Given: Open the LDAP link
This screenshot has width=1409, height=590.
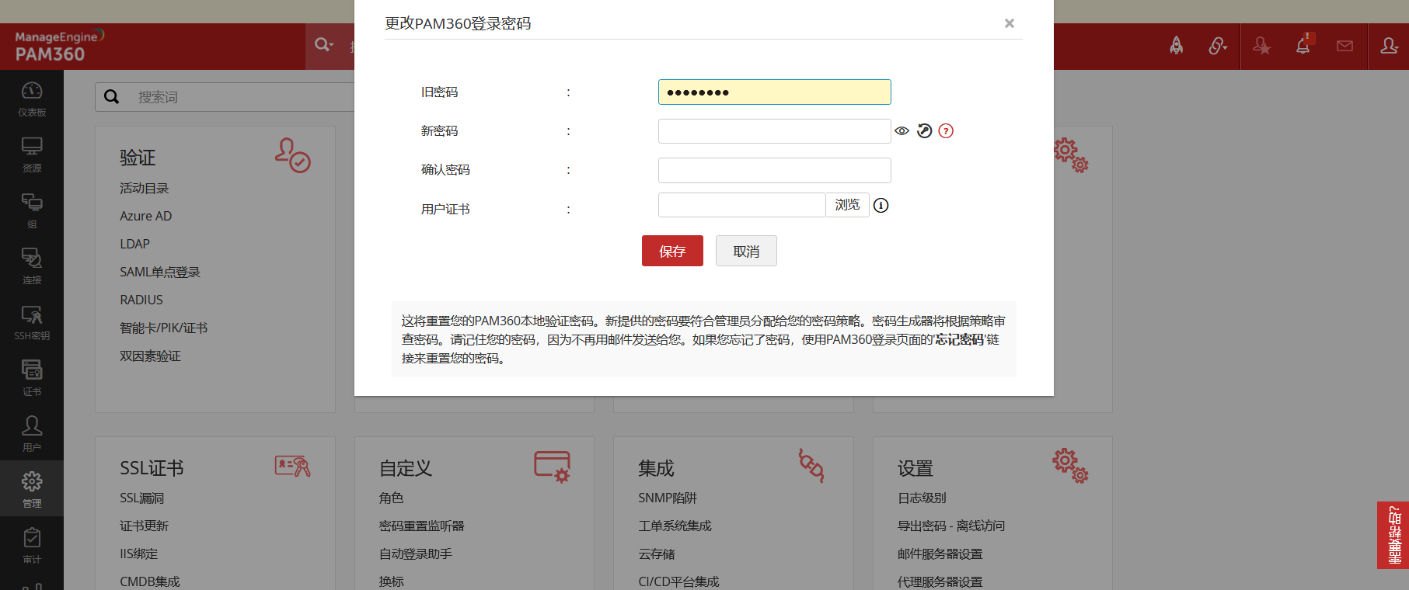Looking at the screenshot, I should click(x=134, y=244).
